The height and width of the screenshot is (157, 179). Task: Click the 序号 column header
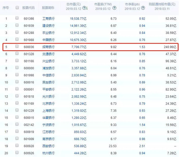(6, 8)
